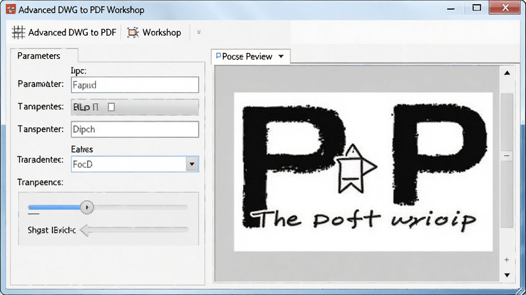This screenshot has height=295, width=526.
Task: Click the plus zoom icon in the preview
Action: point(506,260)
